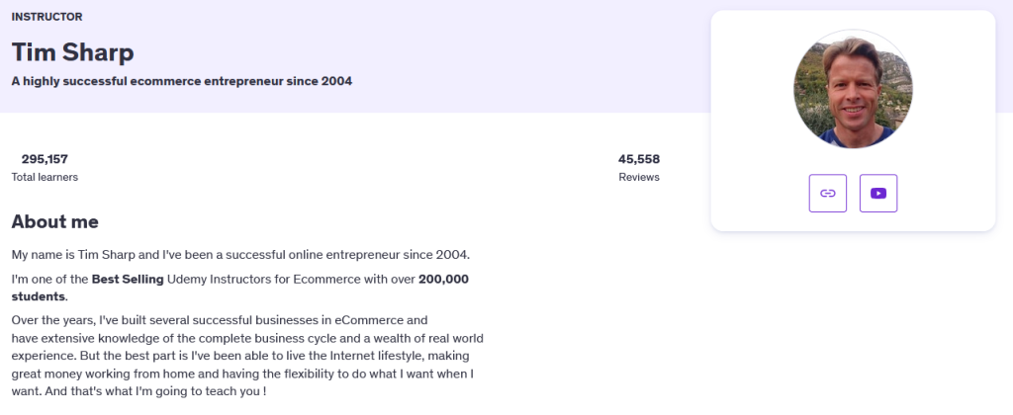Viewport: 1013px width, 415px height.
Task: Click the "what I'm going to teach you" line
Action: coord(138,391)
